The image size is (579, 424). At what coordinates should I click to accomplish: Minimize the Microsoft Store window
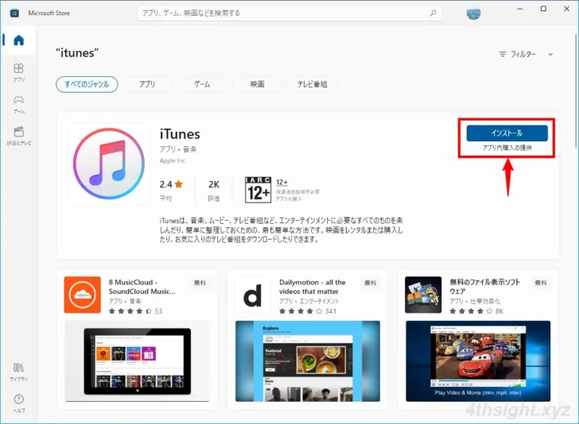tap(520, 9)
